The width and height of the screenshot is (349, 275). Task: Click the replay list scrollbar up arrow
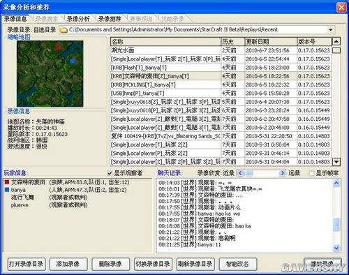coord(336,41)
